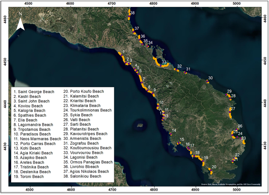This screenshot has width=269, height=195.
Task: Click the Saint George marker numbered 1
Action: 121,55
